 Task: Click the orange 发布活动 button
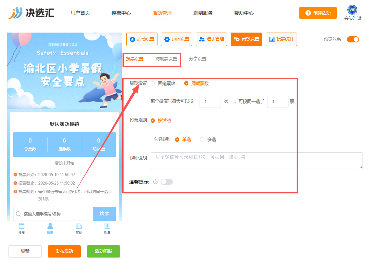coord(64,251)
